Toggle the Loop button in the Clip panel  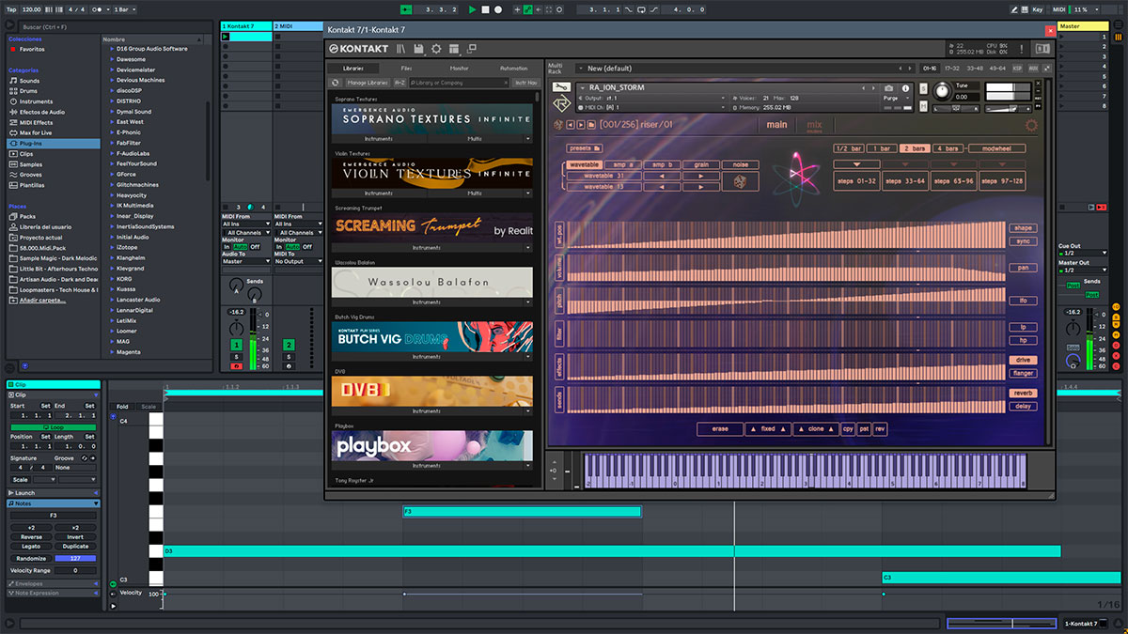[53, 427]
